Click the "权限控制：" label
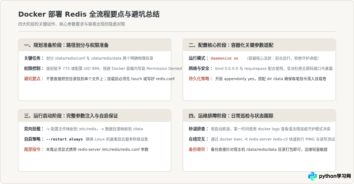The image size is (354, 184). pos(34,68)
